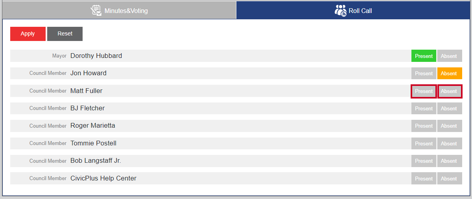
Task: Mark Roger Marietta as Present
Action: click(424, 126)
